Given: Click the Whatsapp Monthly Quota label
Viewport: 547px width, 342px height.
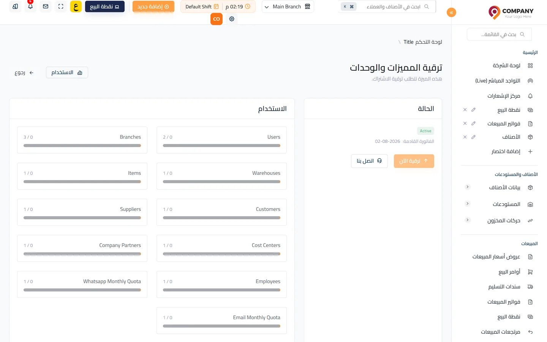Looking at the screenshot, I should pos(112,281).
